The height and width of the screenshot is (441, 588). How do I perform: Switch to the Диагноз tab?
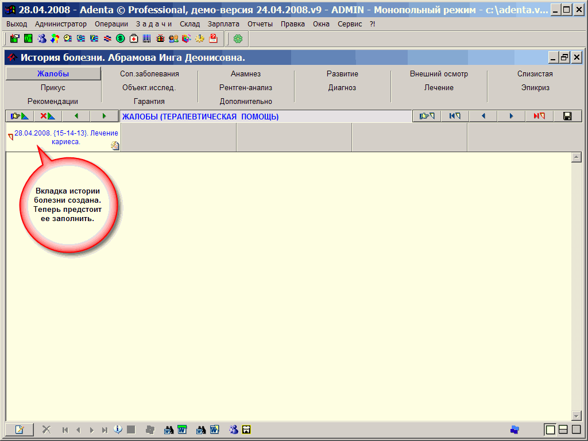click(342, 88)
